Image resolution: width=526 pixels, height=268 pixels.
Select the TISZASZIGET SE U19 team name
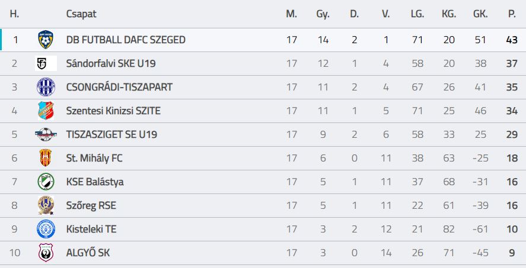coord(111,134)
